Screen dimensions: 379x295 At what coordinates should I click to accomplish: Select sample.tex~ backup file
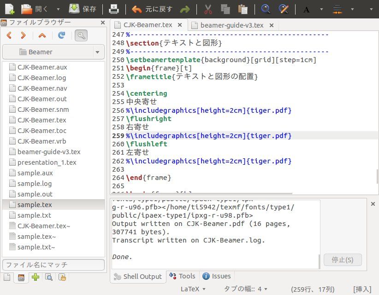point(53,237)
